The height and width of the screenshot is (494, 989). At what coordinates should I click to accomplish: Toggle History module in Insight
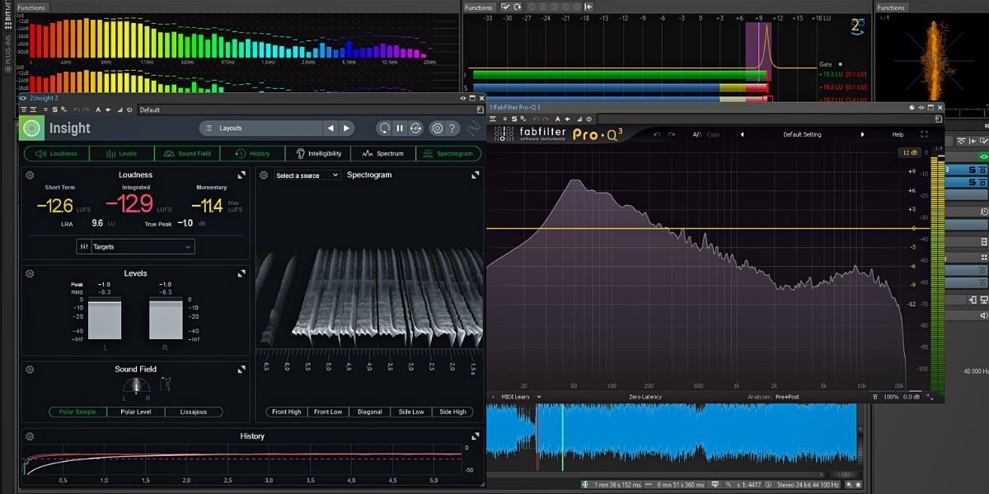252,153
